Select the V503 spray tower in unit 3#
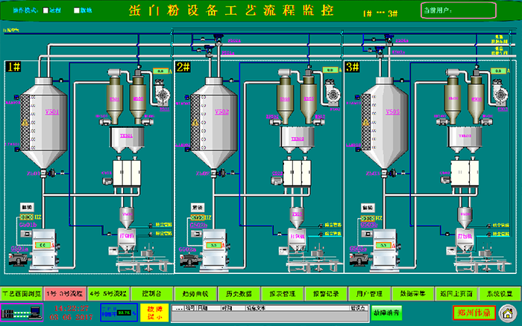The height and width of the screenshot is (326, 522). click(385, 123)
